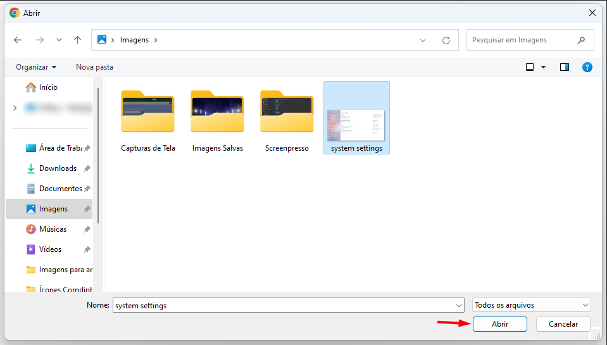The width and height of the screenshot is (607, 345).
Task: Refresh the Imagens folder view
Action: pyautogui.click(x=446, y=40)
